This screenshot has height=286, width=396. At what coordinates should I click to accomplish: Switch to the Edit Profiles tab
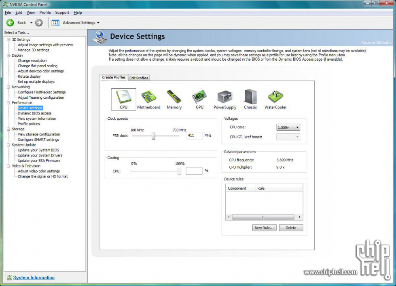coord(139,78)
